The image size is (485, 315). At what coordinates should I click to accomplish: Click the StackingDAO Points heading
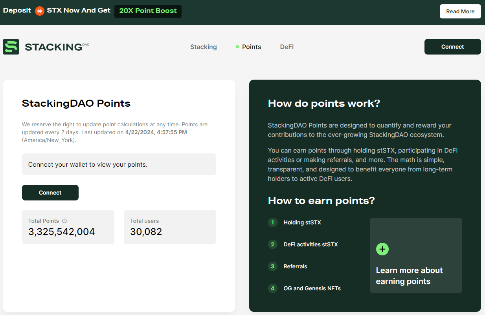(76, 104)
